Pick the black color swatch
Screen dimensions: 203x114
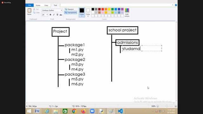[93, 9]
